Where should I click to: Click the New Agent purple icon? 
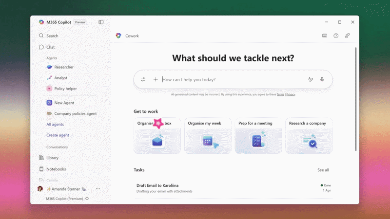pos(49,103)
